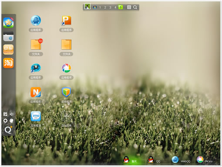Open the orange N application icon
Image resolution: width=222 pixels, height=167 pixels.
point(36,92)
